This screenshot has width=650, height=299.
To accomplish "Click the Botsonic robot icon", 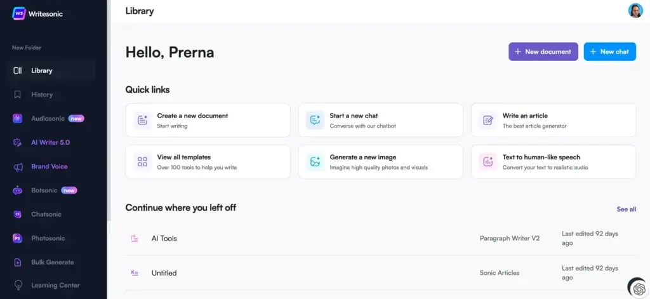I will tap(18, 190).
